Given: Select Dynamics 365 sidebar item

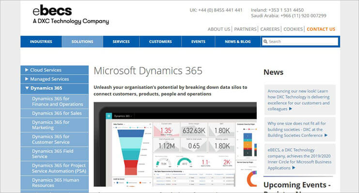Looking at the screenshot, I should (x=54, y=88).
